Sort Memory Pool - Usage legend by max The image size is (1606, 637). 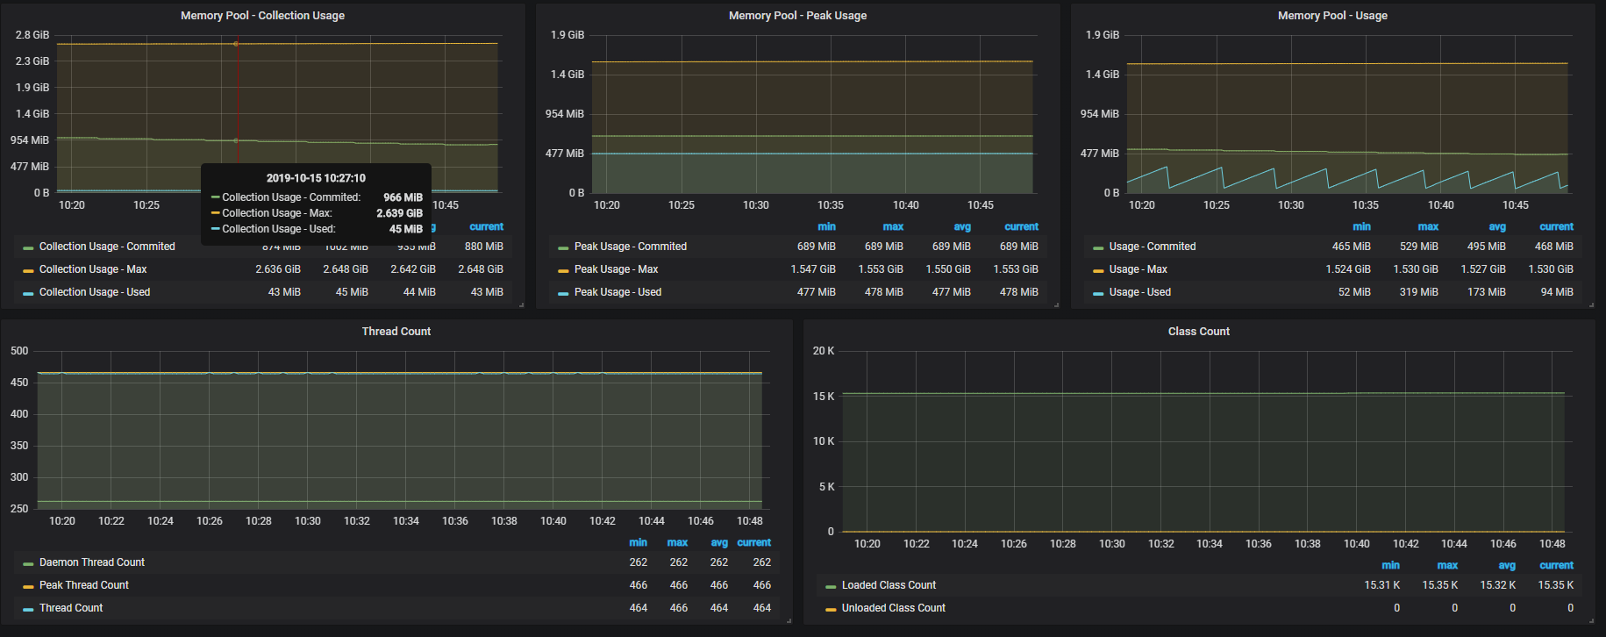(x=1428, y=226)
